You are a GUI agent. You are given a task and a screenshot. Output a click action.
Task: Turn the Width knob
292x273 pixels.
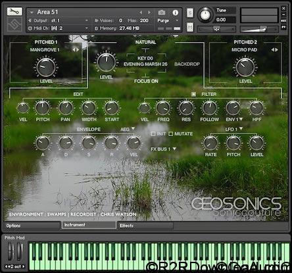pos(89,108)
